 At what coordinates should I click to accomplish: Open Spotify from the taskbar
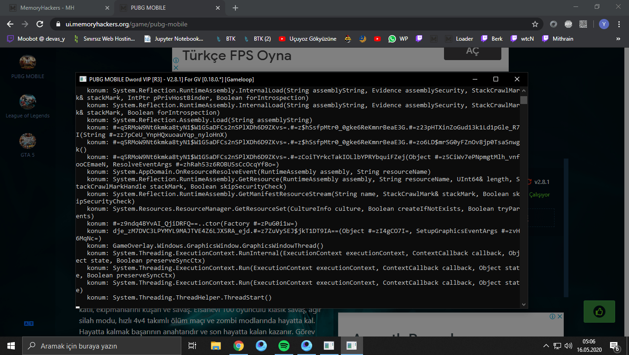[284, 346]
